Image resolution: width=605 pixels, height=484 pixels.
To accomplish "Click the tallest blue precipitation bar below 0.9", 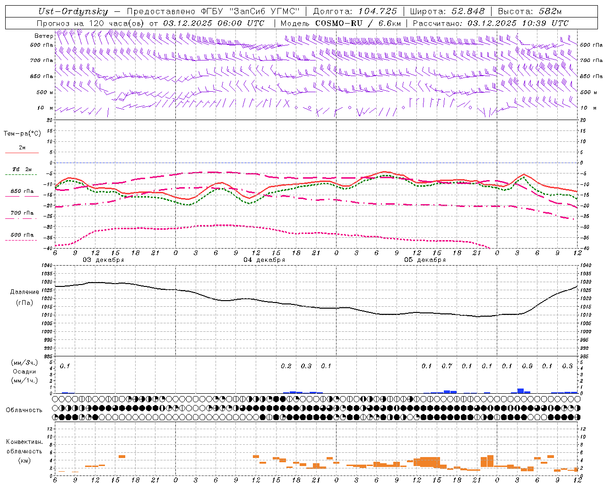I will click(x=520, y=391).
